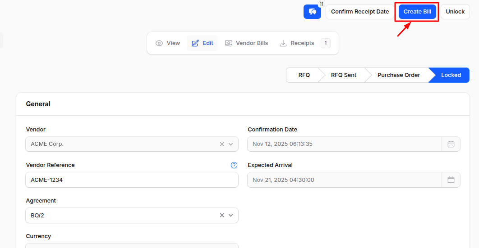Open the Vendor Bills tab
Image resolution: width=479 pixels, height=248 pixels.
tap(247, 43)
